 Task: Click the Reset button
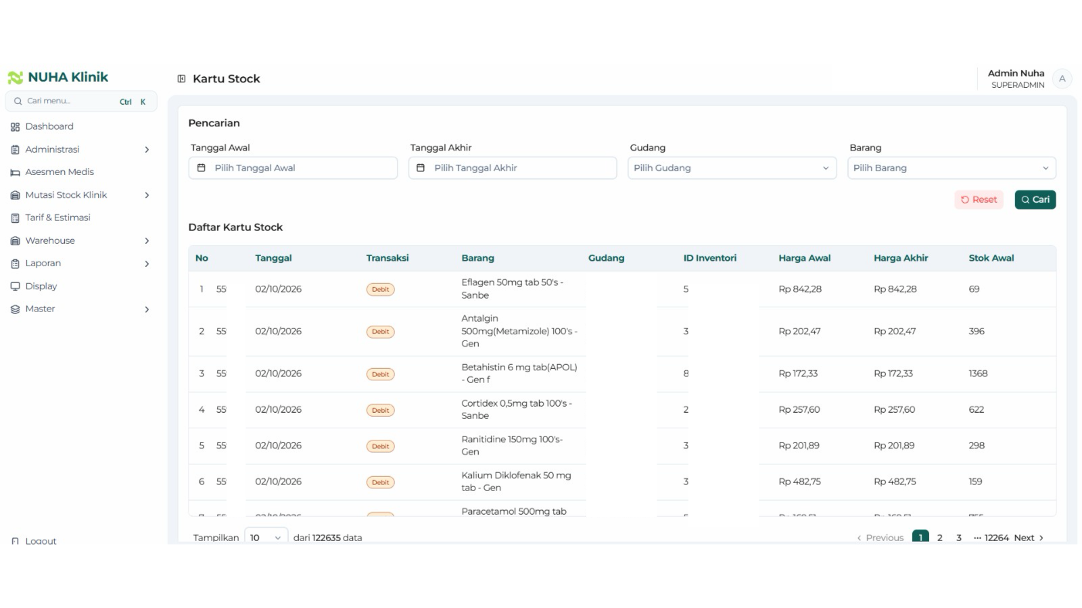click(x=979, y=200)
